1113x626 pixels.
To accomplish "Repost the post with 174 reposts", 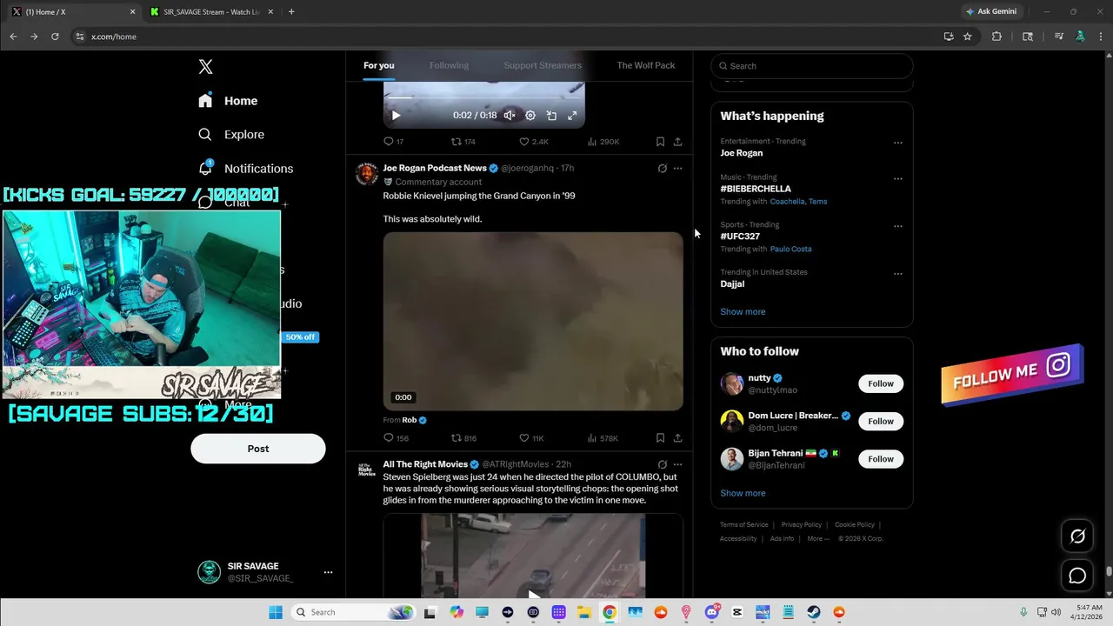I will [463, 142].
